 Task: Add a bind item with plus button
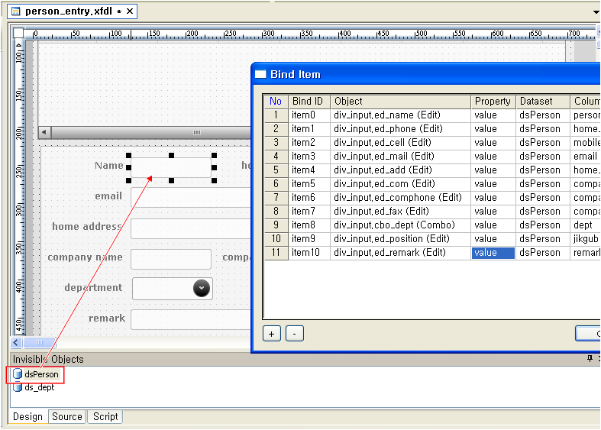(272, 334)
